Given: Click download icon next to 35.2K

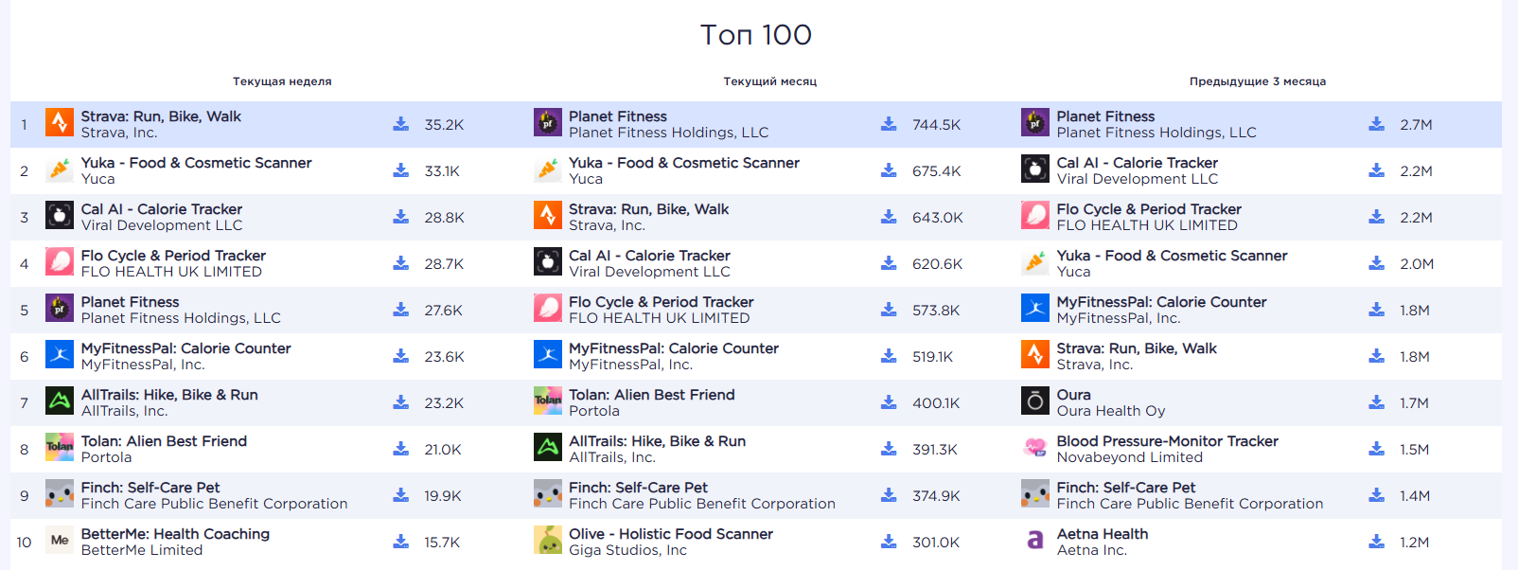Looking at the screenshot, I should point(401,124).
